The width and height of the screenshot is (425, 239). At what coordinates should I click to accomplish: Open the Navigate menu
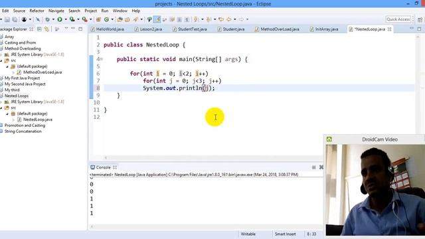pyautogui.click(x=56, y=11)
